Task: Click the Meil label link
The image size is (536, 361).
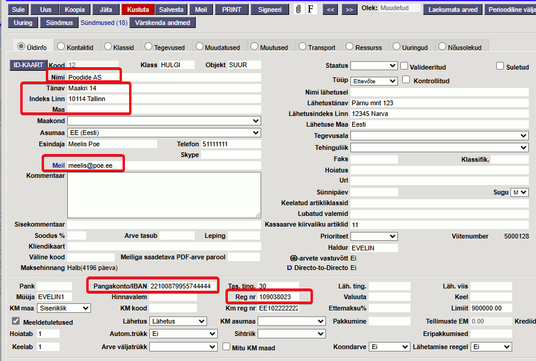Action: 58,165
